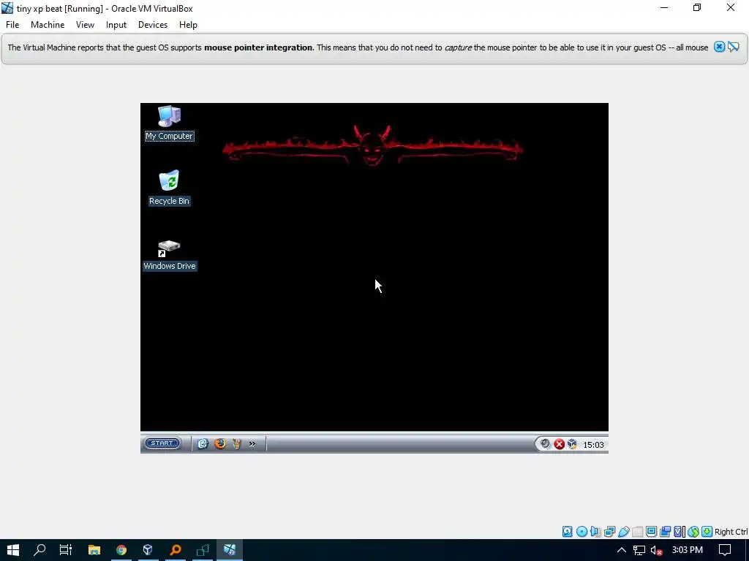The width and height of the screenshot is (749, 561).
Task: Click the hard disk activity status icon
Action: pos(567,532)
